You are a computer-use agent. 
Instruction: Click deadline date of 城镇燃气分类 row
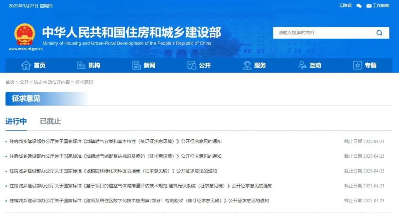pos(364,142)
